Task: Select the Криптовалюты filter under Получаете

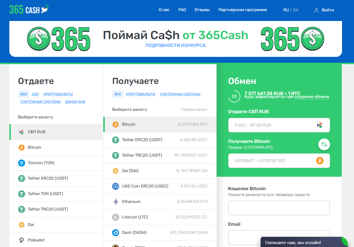Action: (x=141, y=94)
